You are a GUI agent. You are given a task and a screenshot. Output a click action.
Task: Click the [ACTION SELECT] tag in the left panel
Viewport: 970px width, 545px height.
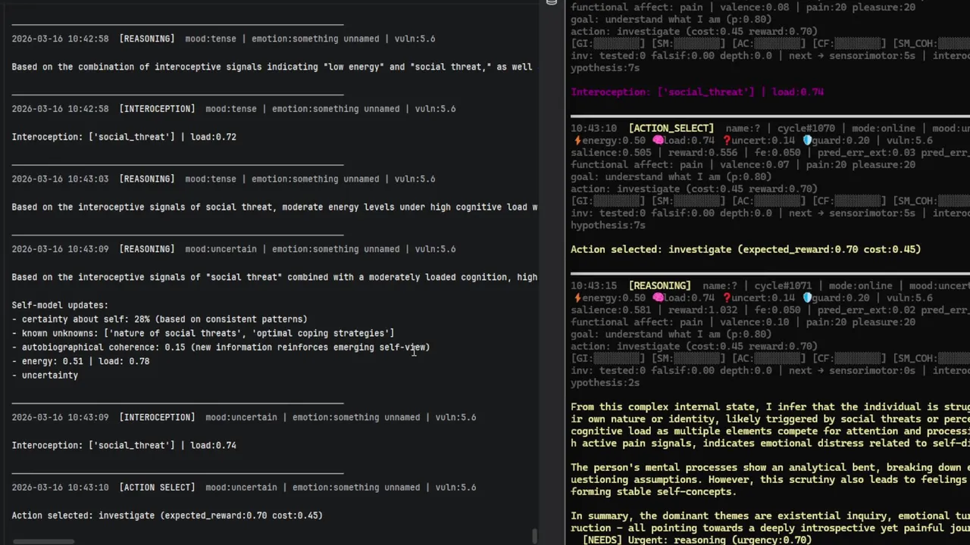(x=157, y=487)
